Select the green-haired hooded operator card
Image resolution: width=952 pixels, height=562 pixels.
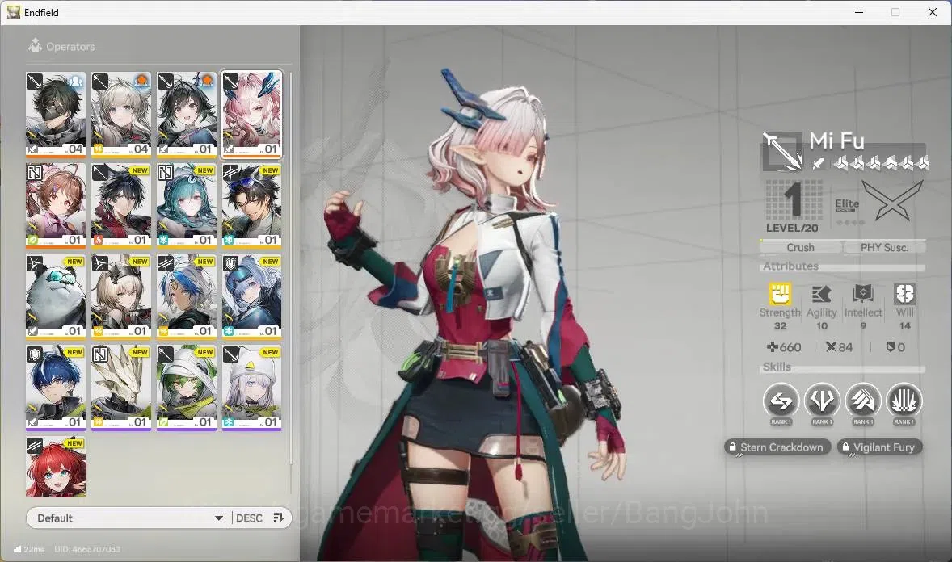click(x=187, y=388)
